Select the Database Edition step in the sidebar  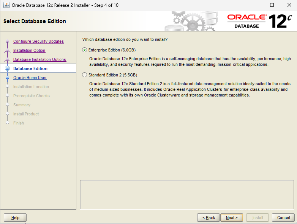click(x=30, y=68)
